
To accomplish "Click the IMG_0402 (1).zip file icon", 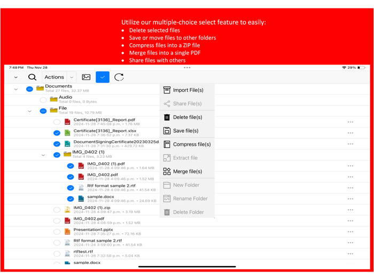I will (x=67, y=210).
